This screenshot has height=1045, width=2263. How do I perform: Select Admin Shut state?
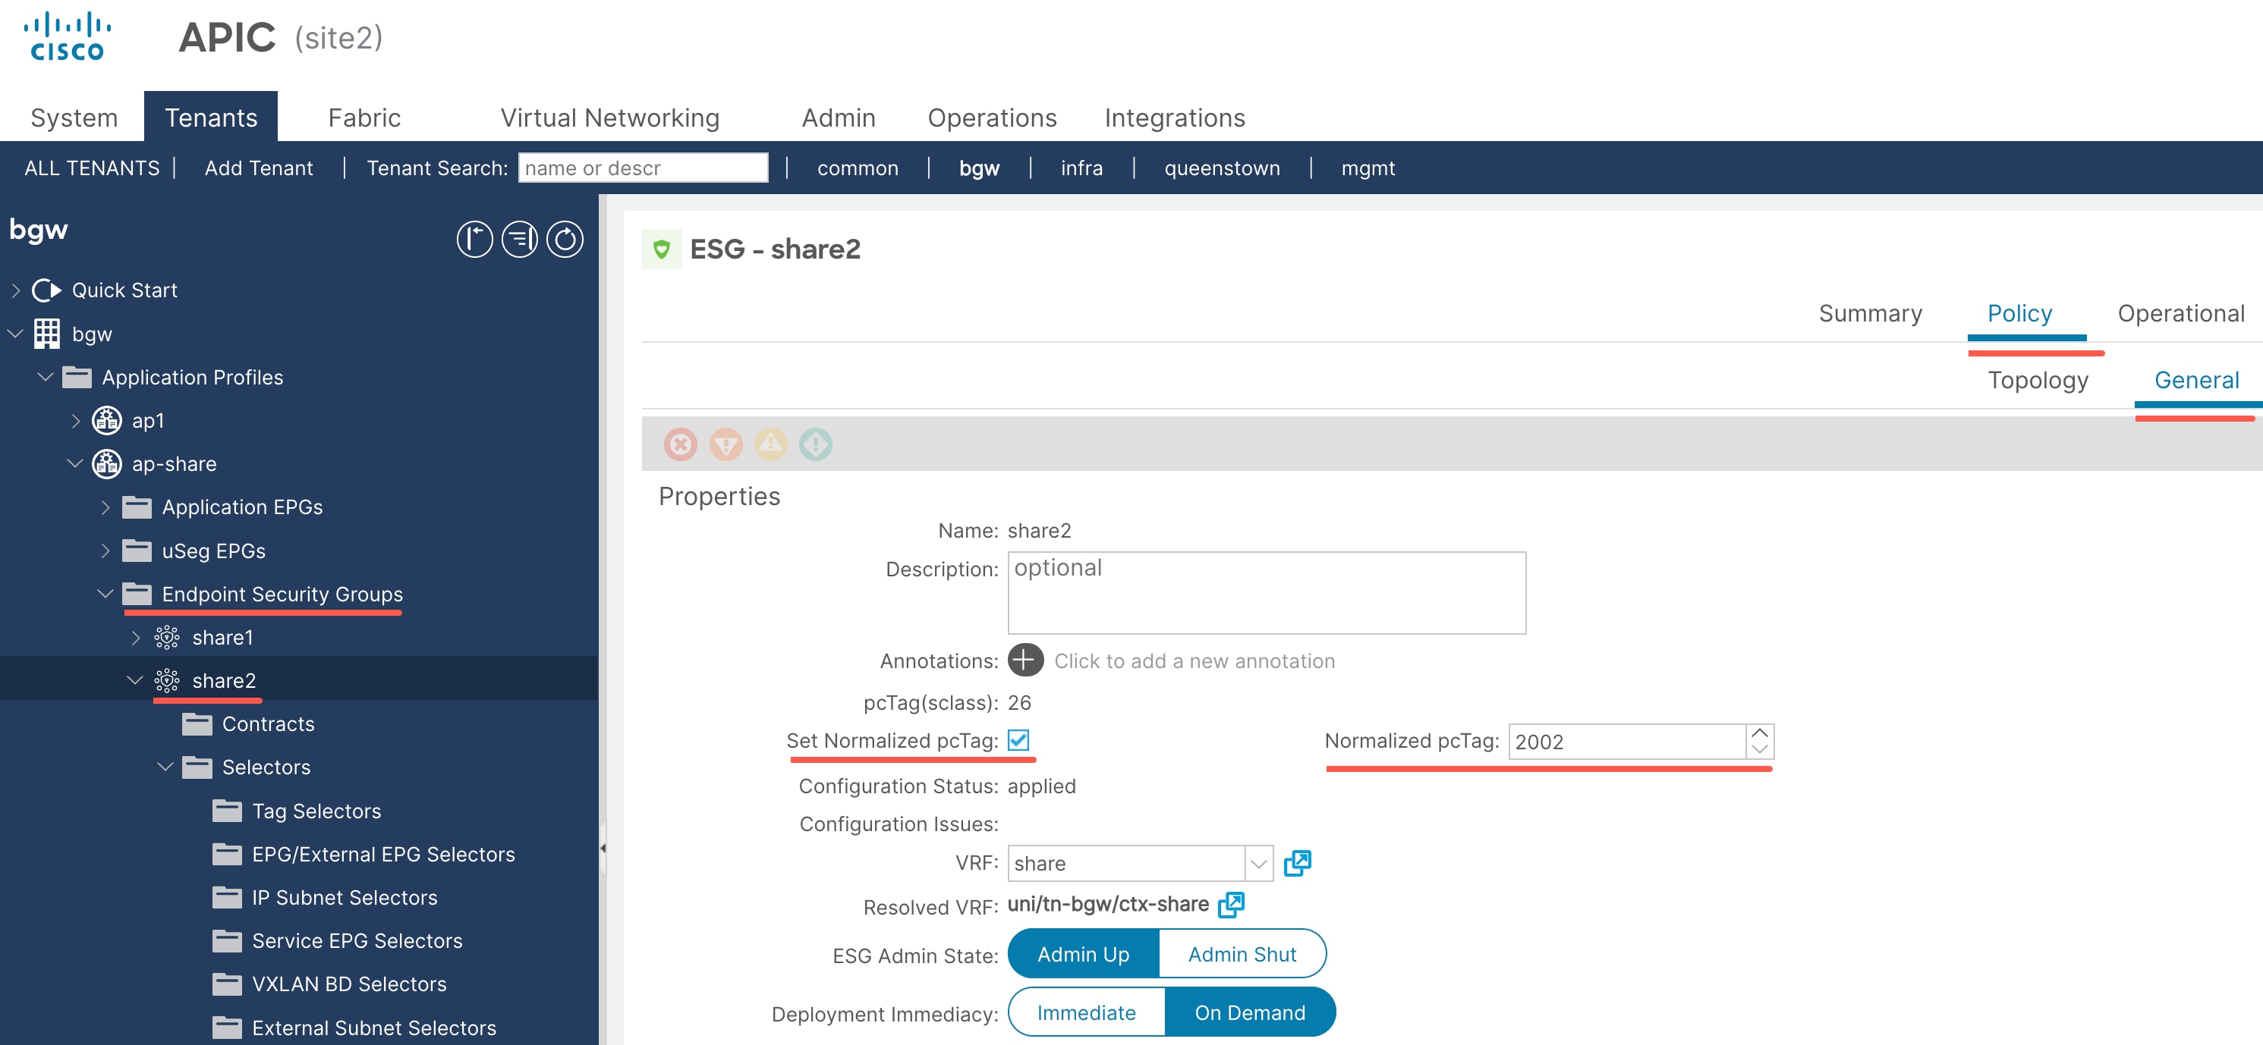1242,955
